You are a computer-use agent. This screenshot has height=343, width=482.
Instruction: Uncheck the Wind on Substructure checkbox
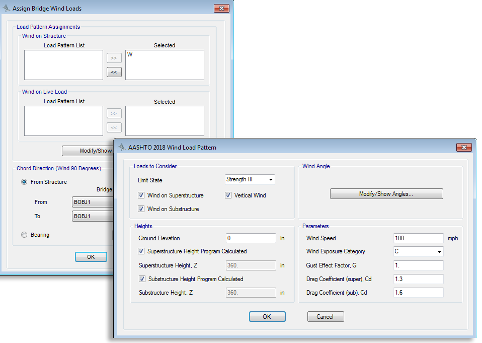click(141, 209)
